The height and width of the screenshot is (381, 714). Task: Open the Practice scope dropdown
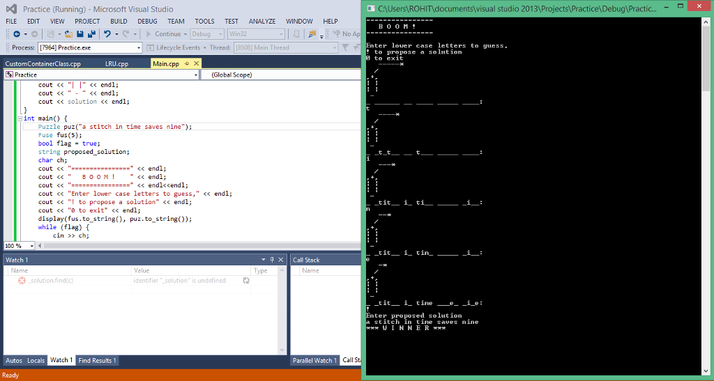pos(196,75)
